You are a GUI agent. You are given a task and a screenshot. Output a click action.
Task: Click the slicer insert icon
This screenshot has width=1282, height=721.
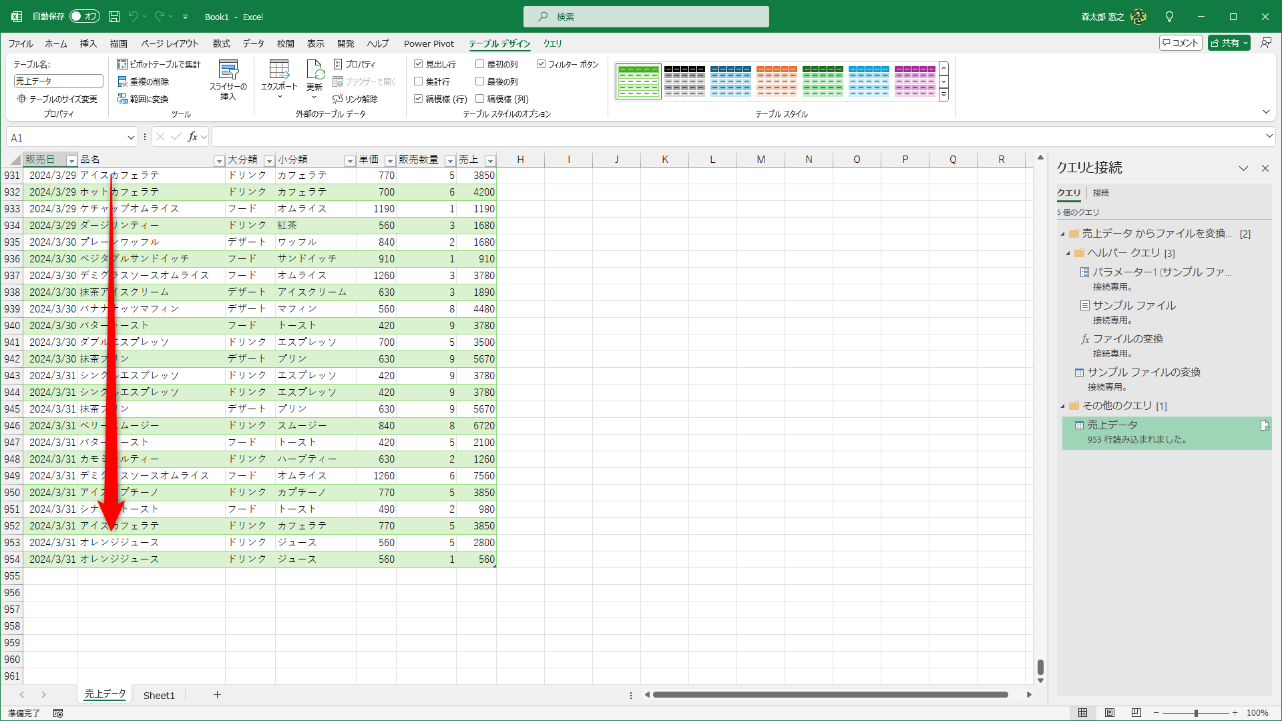[228, 70]
